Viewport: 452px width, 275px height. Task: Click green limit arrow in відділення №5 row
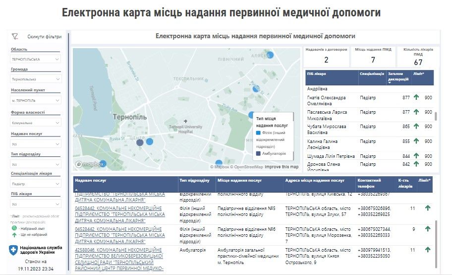coord(428,207)
